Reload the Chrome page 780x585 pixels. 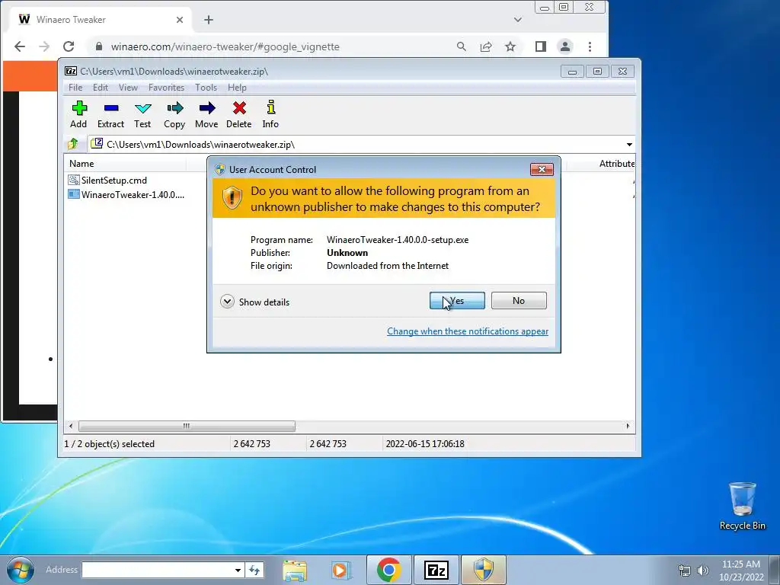pos(69,46)
